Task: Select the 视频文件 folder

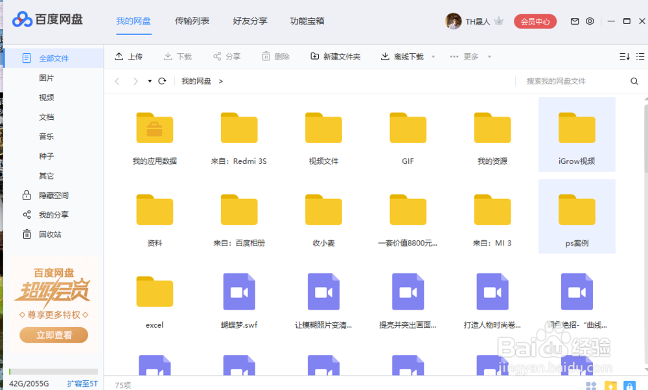Action: point(323,139)
